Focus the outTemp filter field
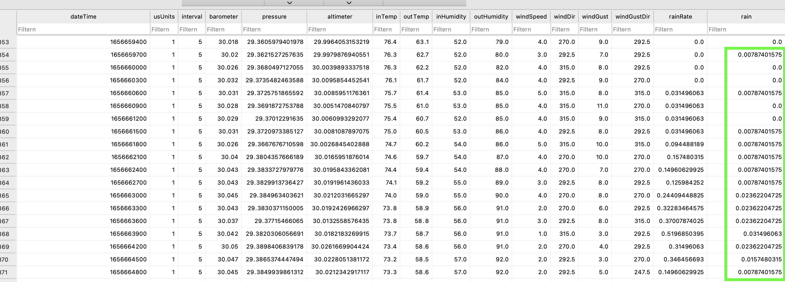785x282 pixels. tap(416, 29)
